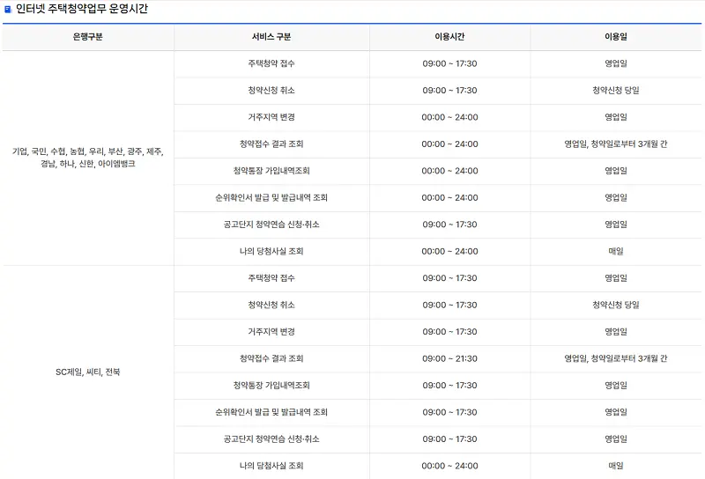The width and height of the screenshot is (705, 479).
Task: Click '매일' in the 기업·국민 bank group
Action: (615, 251)
